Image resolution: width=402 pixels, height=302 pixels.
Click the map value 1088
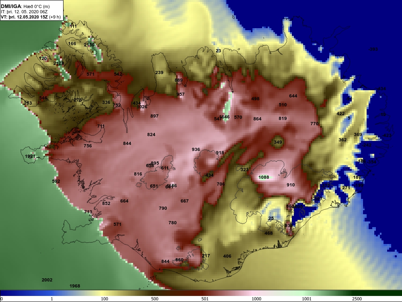(264, 177)
